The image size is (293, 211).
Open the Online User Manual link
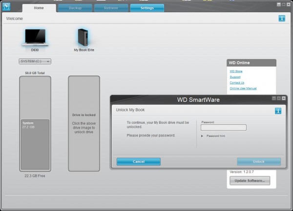pyautogui.click(x=243, y=88)
